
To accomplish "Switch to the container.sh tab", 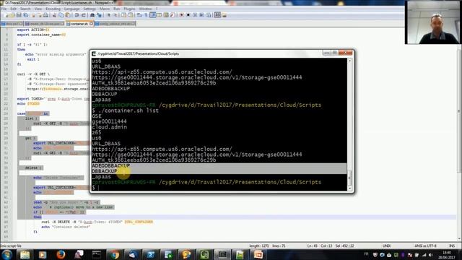I will pos(80,24).
